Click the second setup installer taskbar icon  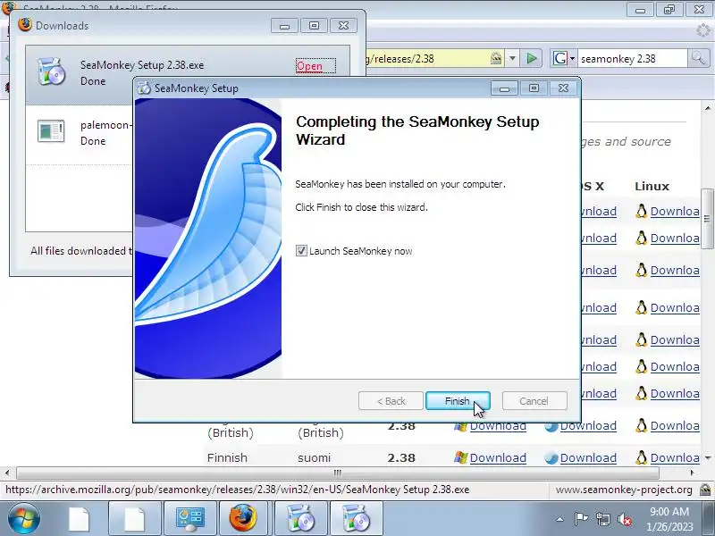pyautogui.click(x=356, y=519)
